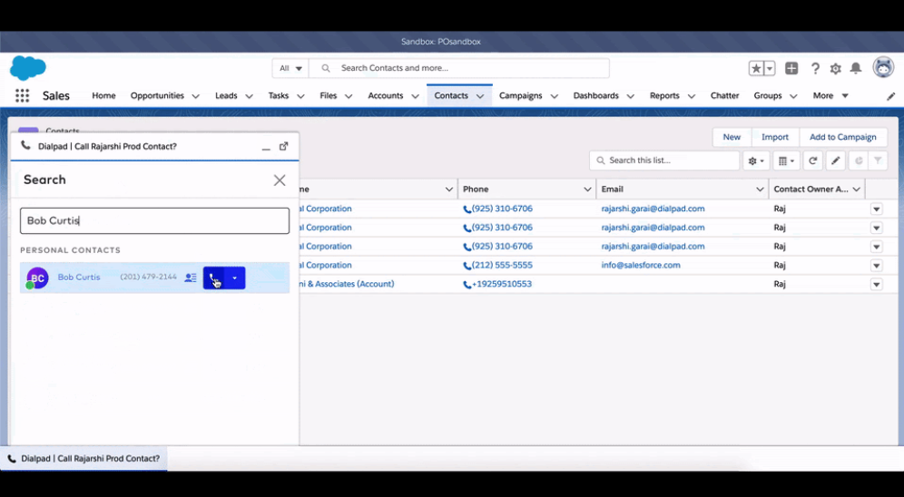Open the More navigation dropdown

click(830, 95)
